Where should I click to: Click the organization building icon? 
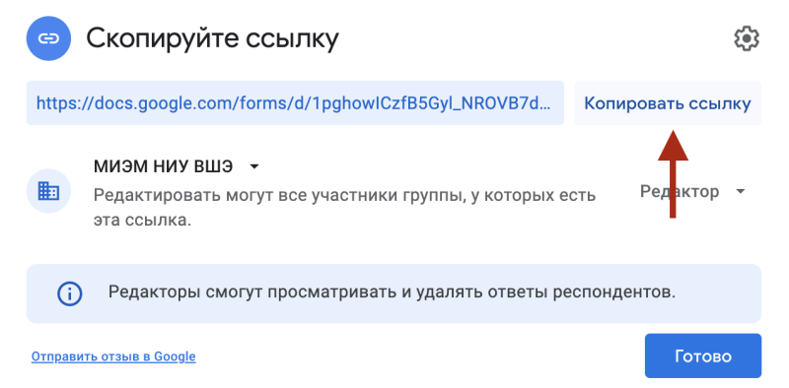pos(48,191)
